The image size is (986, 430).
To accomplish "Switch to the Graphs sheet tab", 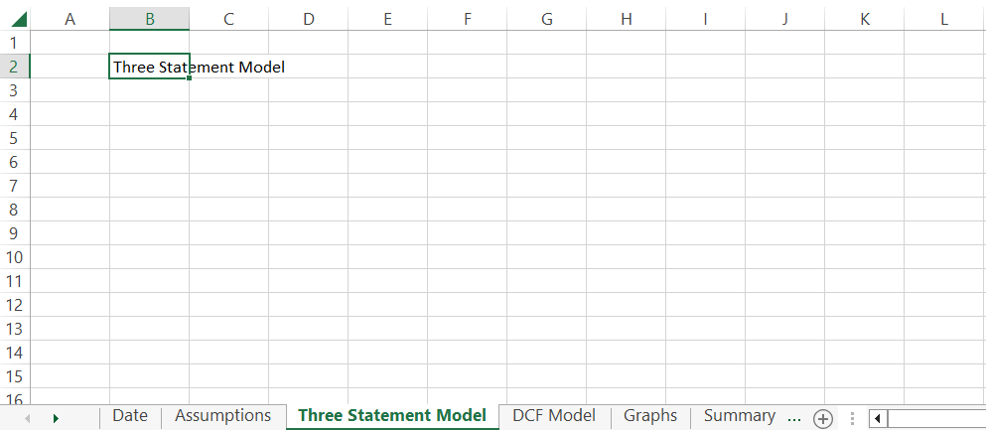I will coord(650,416).
